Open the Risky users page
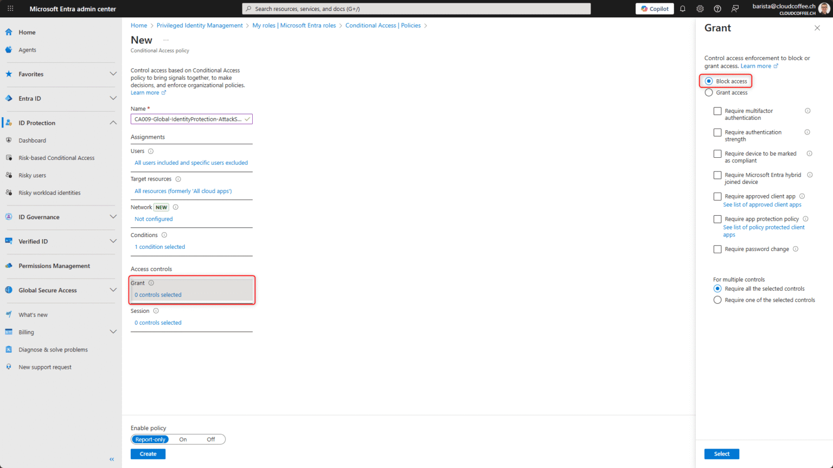Screen dimensions: 833x468 (x=33, y=175)
